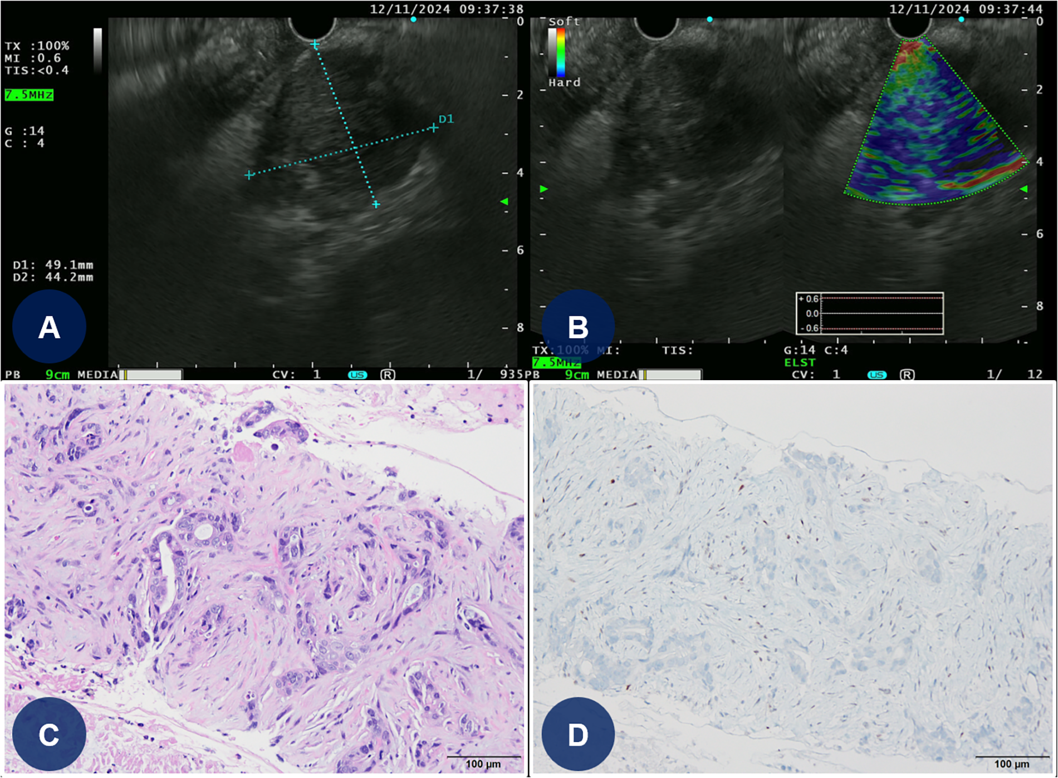Click the D2: 44.2mm measurement readout
Screen dimensions: 1058x778
pyautogui.click(x=53, y=277)
